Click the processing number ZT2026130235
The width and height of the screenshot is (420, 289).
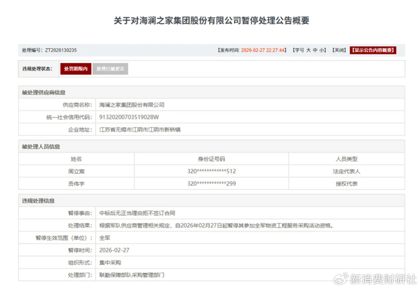pyautogui.click(x=61, y=50)
